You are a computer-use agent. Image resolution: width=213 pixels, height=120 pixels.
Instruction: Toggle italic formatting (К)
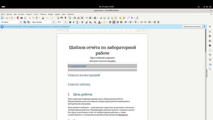[x=74, y=22]
